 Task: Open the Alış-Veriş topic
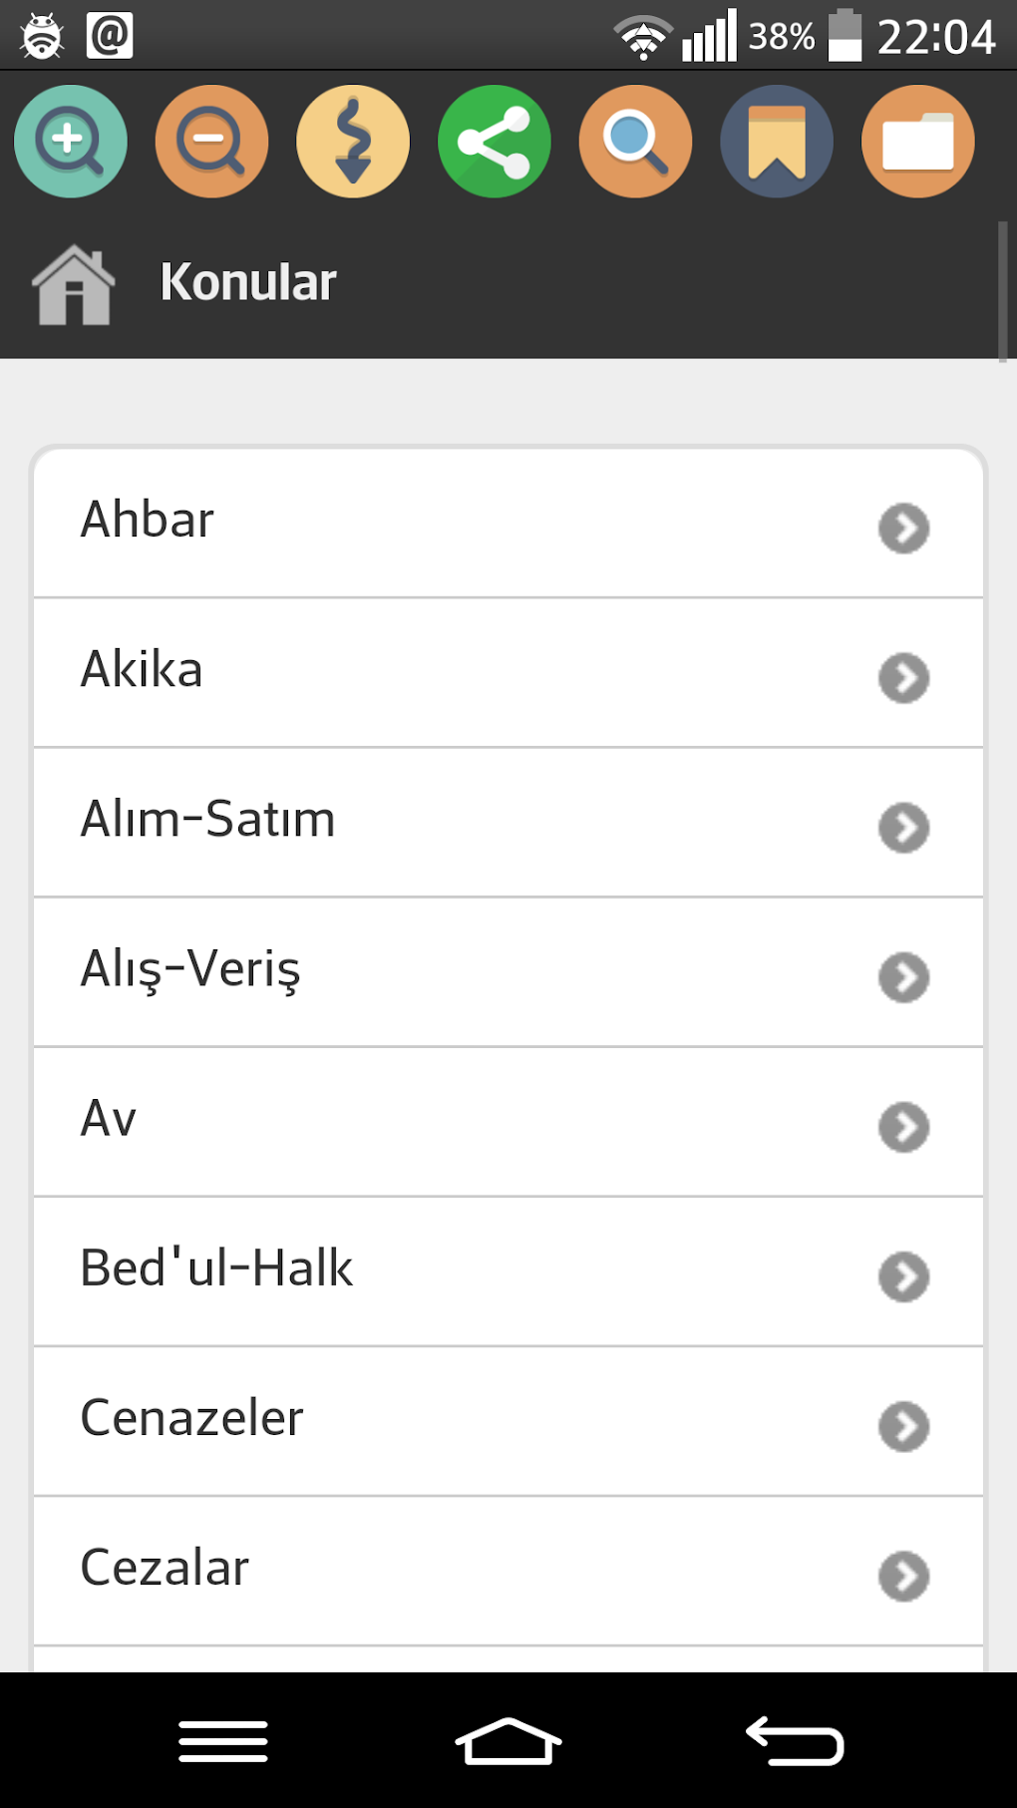click(x=189, y=969)
